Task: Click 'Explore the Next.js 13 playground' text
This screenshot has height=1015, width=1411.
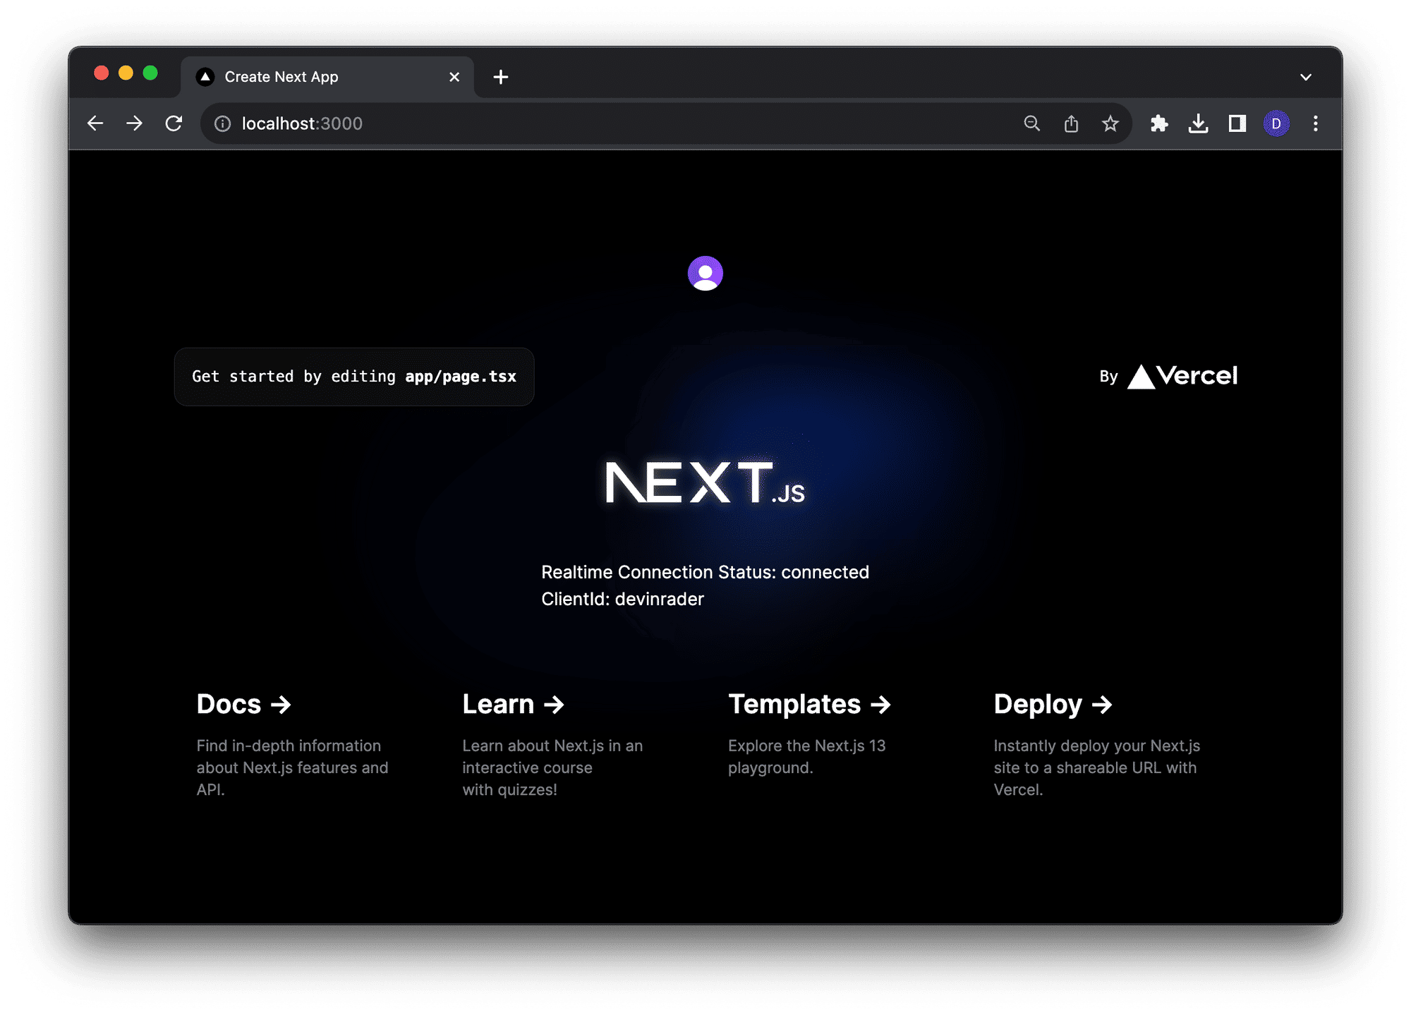Action: [x=806, y=757]
